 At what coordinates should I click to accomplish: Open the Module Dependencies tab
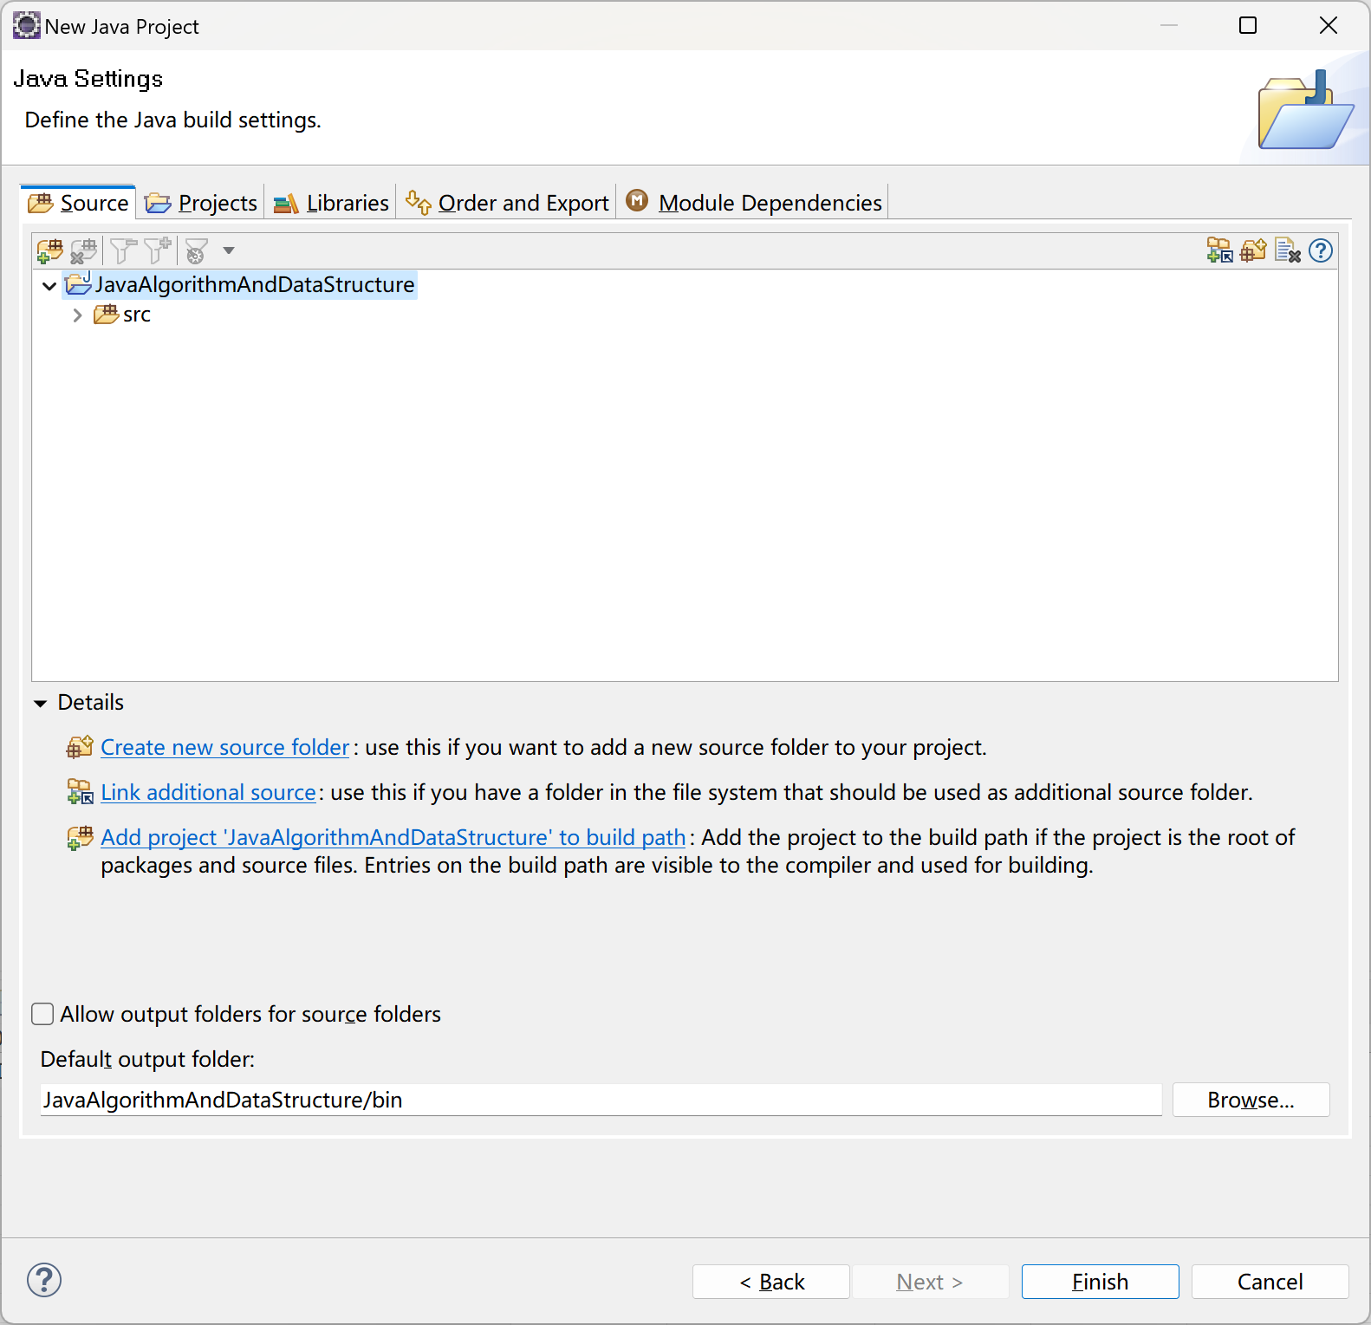coord(754,203)
